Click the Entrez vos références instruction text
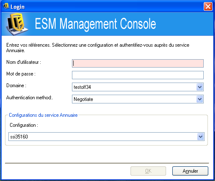Screen dimensions: 215x181 click(x=98, y=48)
